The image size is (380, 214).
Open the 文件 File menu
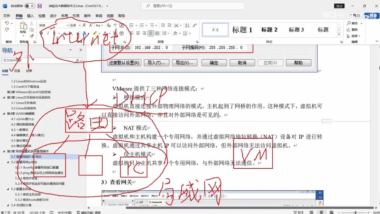pyautogui.click(x=7, y=16)
